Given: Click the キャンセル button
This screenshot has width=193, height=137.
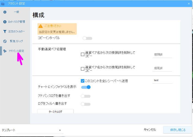Looking at the screenshot, I should [150, 130].
